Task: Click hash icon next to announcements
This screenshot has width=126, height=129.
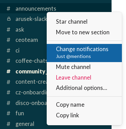Action: tap(8, 9)
